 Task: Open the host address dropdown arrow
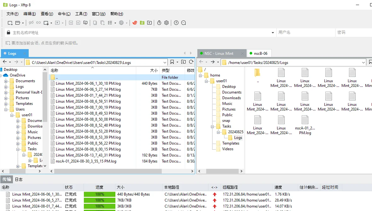[273, 32]
